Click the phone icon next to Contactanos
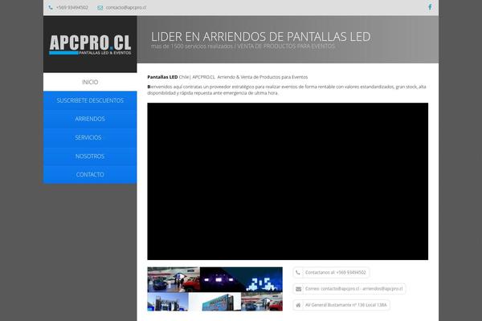The image size is (482, 321). tap(298, 273)
